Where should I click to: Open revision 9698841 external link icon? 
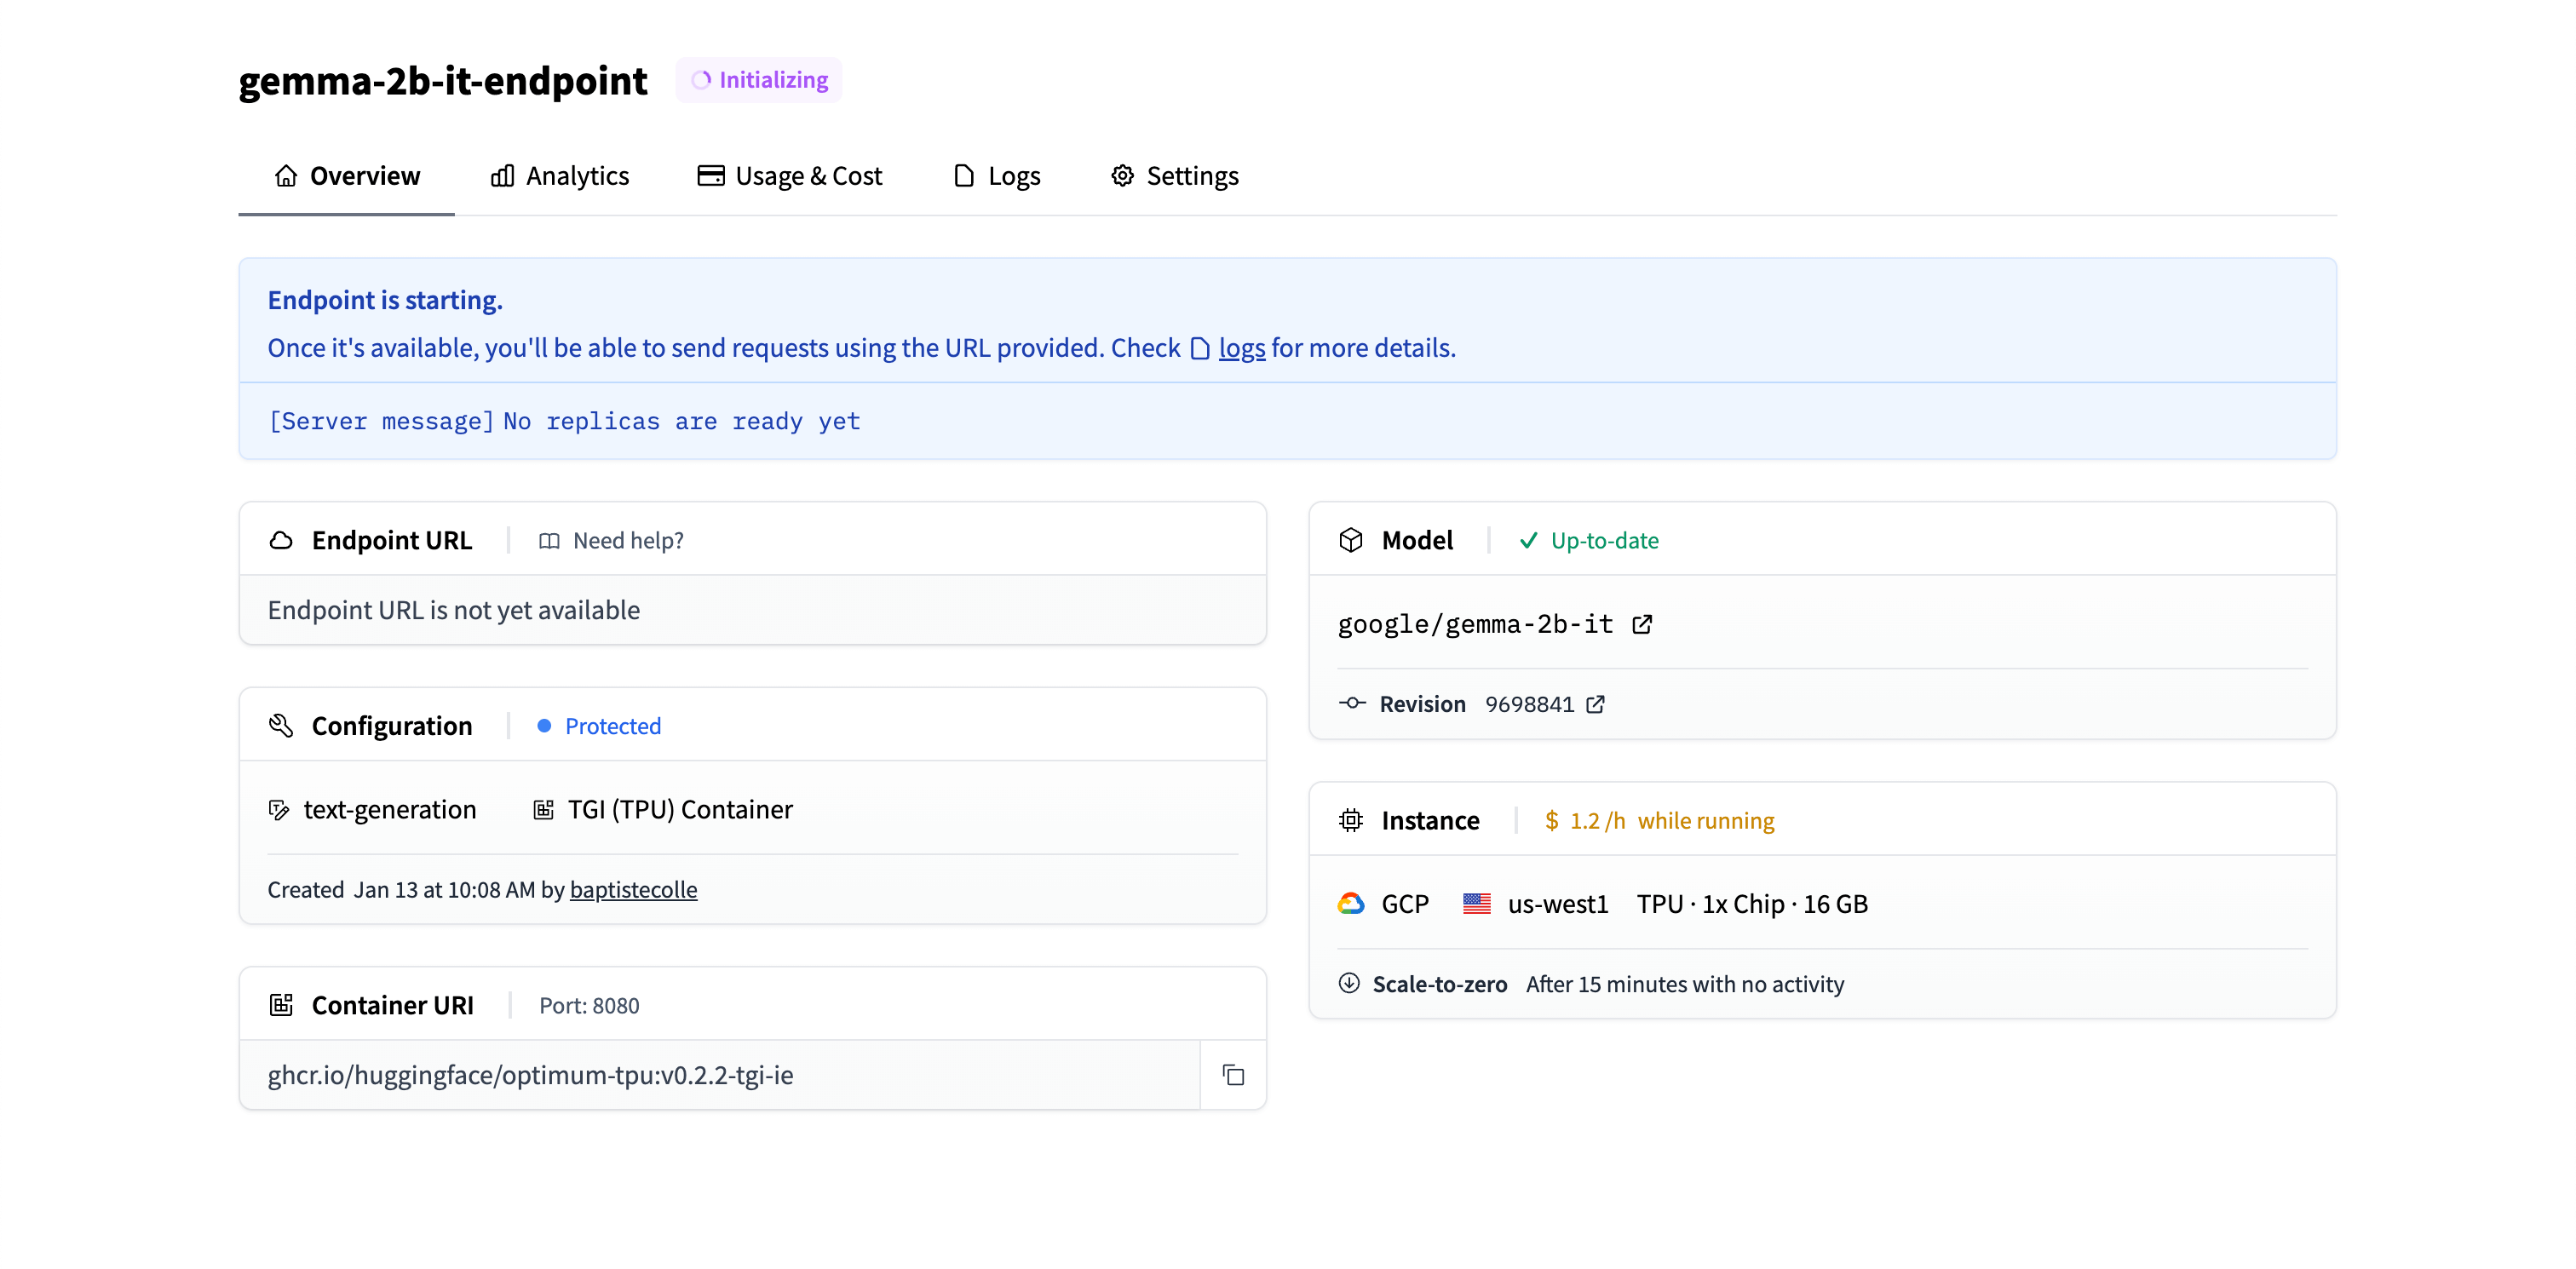coord(1596,704)
